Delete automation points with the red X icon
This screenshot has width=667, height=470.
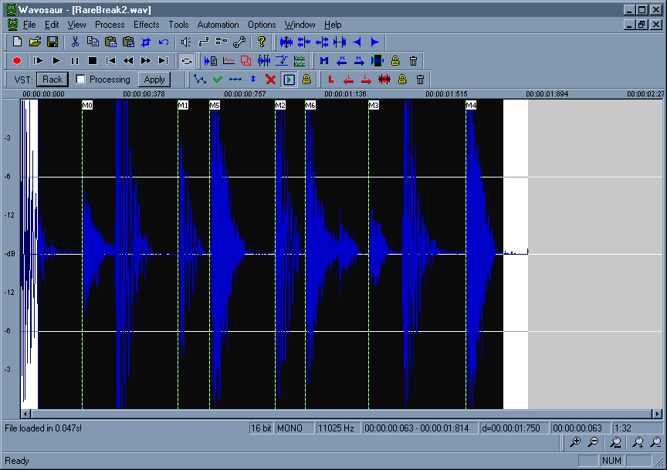(270, 79)
